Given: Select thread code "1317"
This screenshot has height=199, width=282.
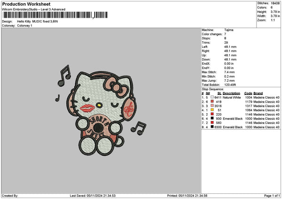Looking at the screenshot, I should 249,106.
